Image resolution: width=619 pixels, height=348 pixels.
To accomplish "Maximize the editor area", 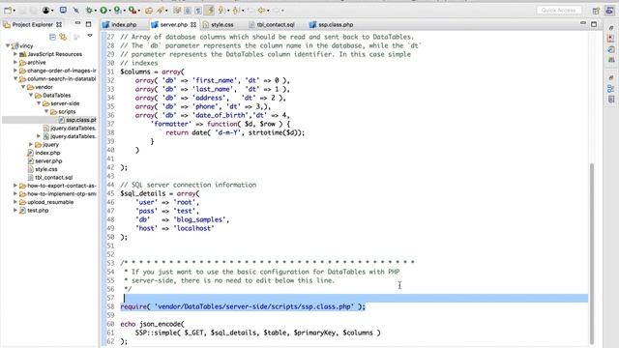I will [594, 24].
